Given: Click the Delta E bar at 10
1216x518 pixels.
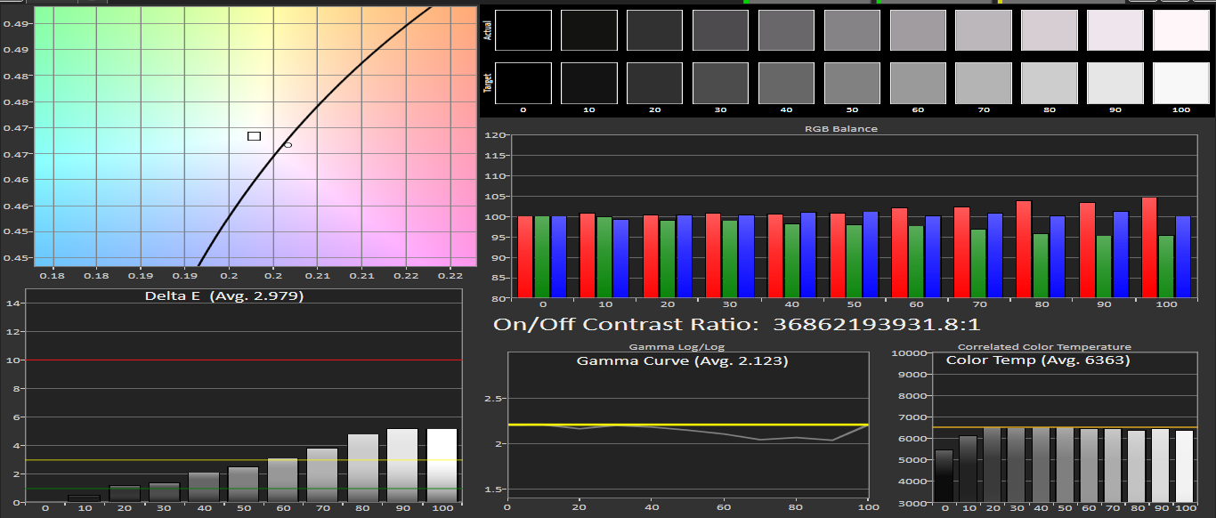Looking at the screenshot, I should pyautogui.click(x=84, y=498).
